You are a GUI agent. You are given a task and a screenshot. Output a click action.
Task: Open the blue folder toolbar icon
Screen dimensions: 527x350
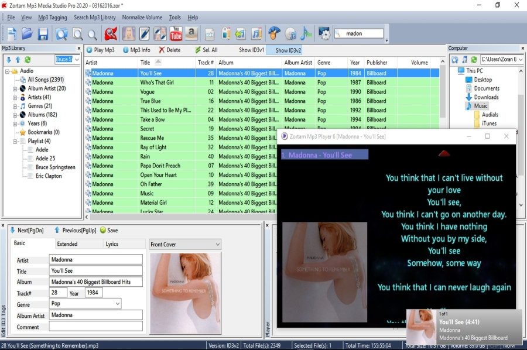[x=27, y=34]
